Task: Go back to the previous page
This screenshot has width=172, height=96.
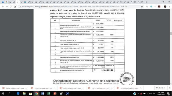Action: coord(3,6)
